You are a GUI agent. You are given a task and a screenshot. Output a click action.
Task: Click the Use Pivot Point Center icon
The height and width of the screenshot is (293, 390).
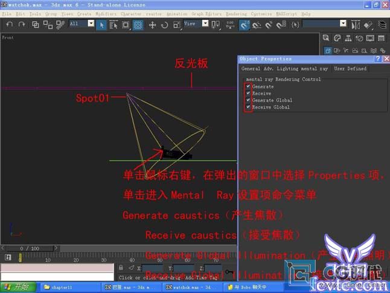tap(216, 25)
